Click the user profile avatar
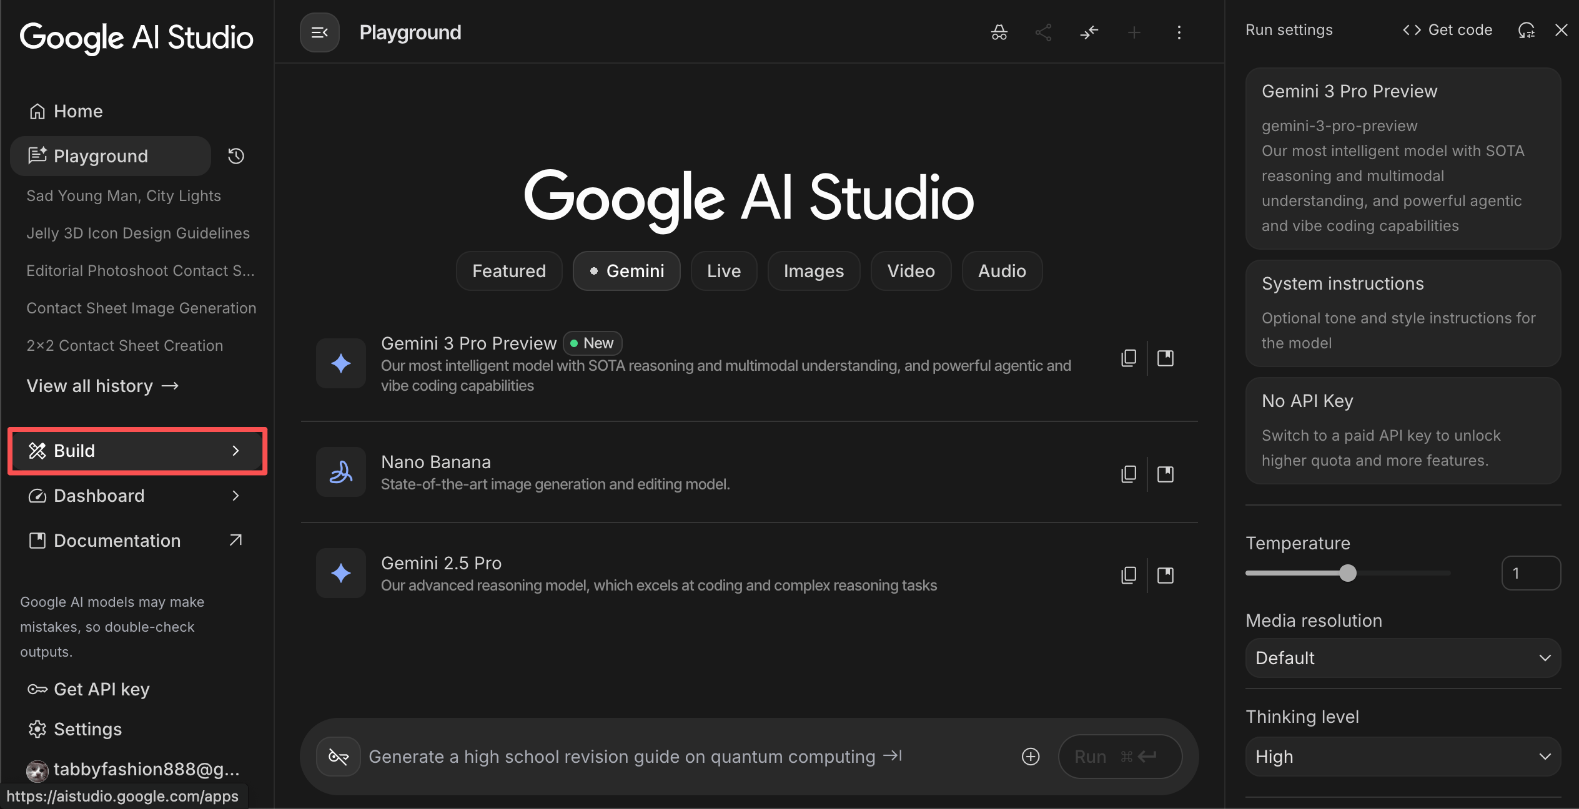This screenshot has height=809, width=1579. pyautogui.click(x=37, y=771)
